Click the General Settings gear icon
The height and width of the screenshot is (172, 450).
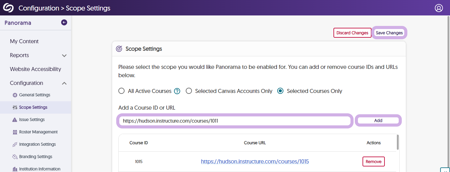[x=15, y=95]
